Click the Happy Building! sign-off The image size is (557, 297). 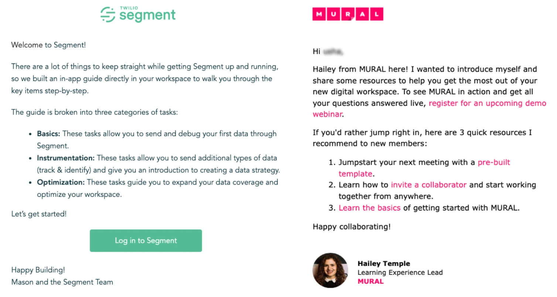38,270
